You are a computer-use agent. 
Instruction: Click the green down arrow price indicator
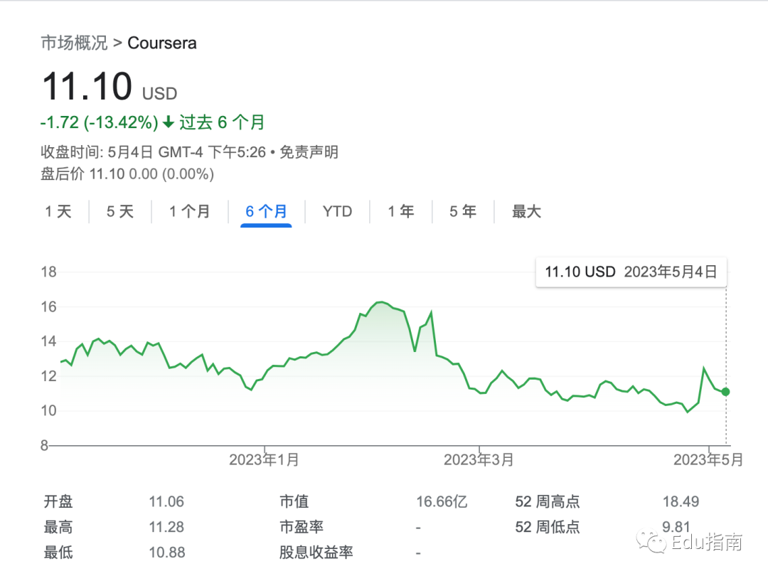pyautogui.click(x=169, y=122)
